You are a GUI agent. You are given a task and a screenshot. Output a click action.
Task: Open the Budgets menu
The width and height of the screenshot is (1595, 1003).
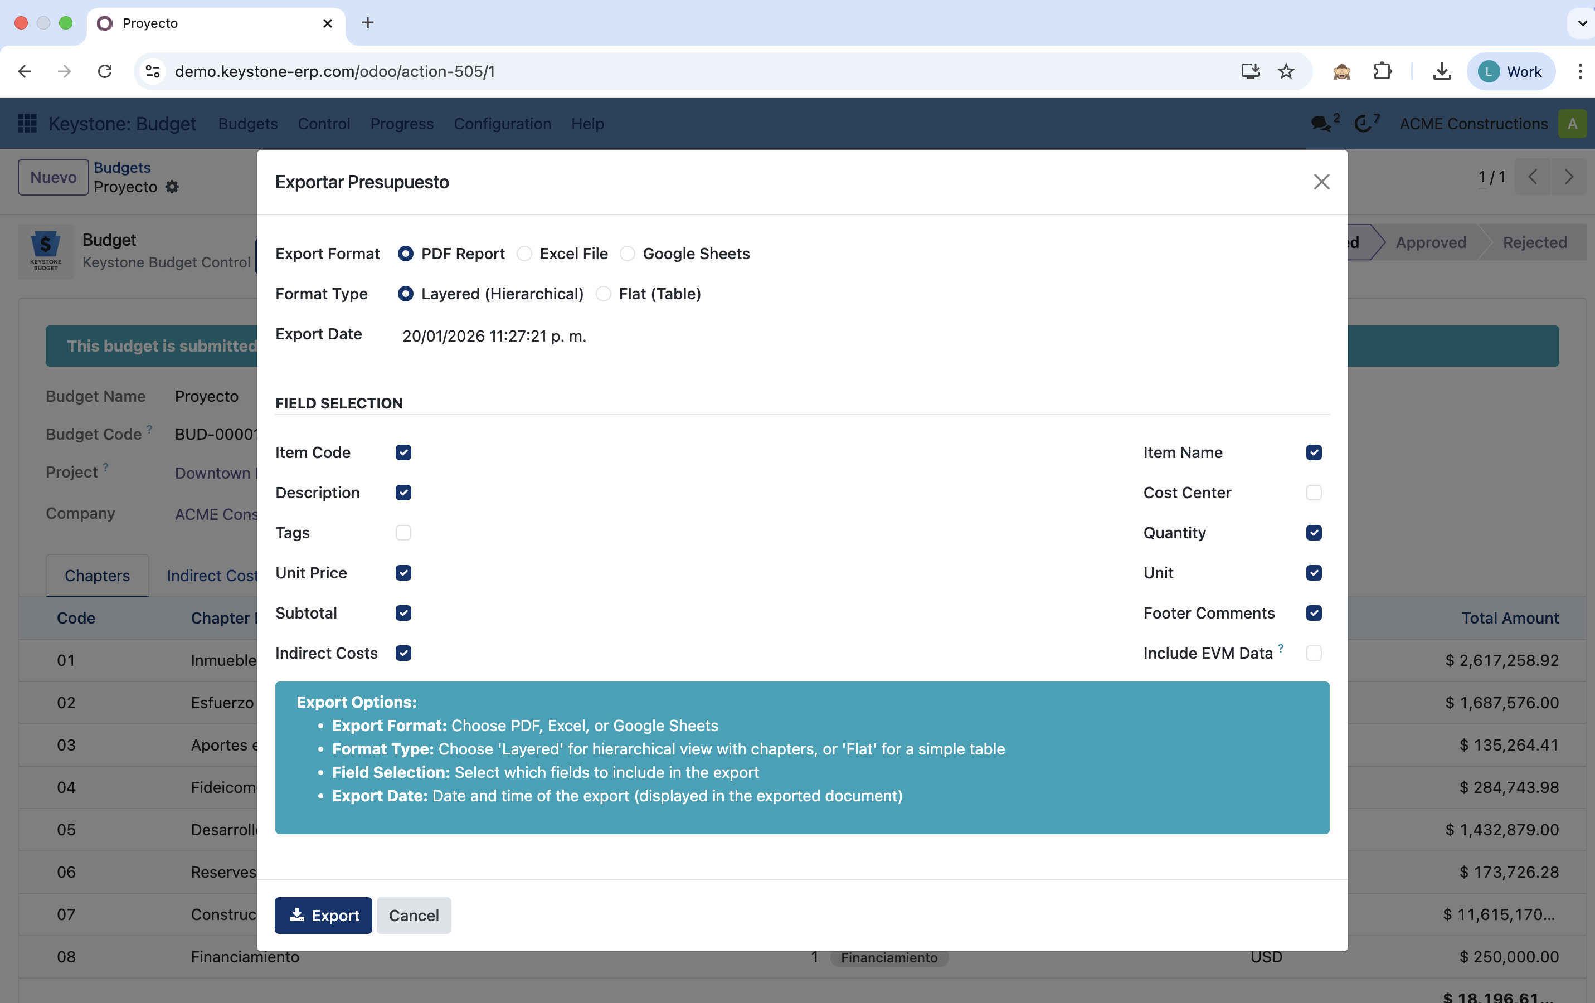[248, 124]
